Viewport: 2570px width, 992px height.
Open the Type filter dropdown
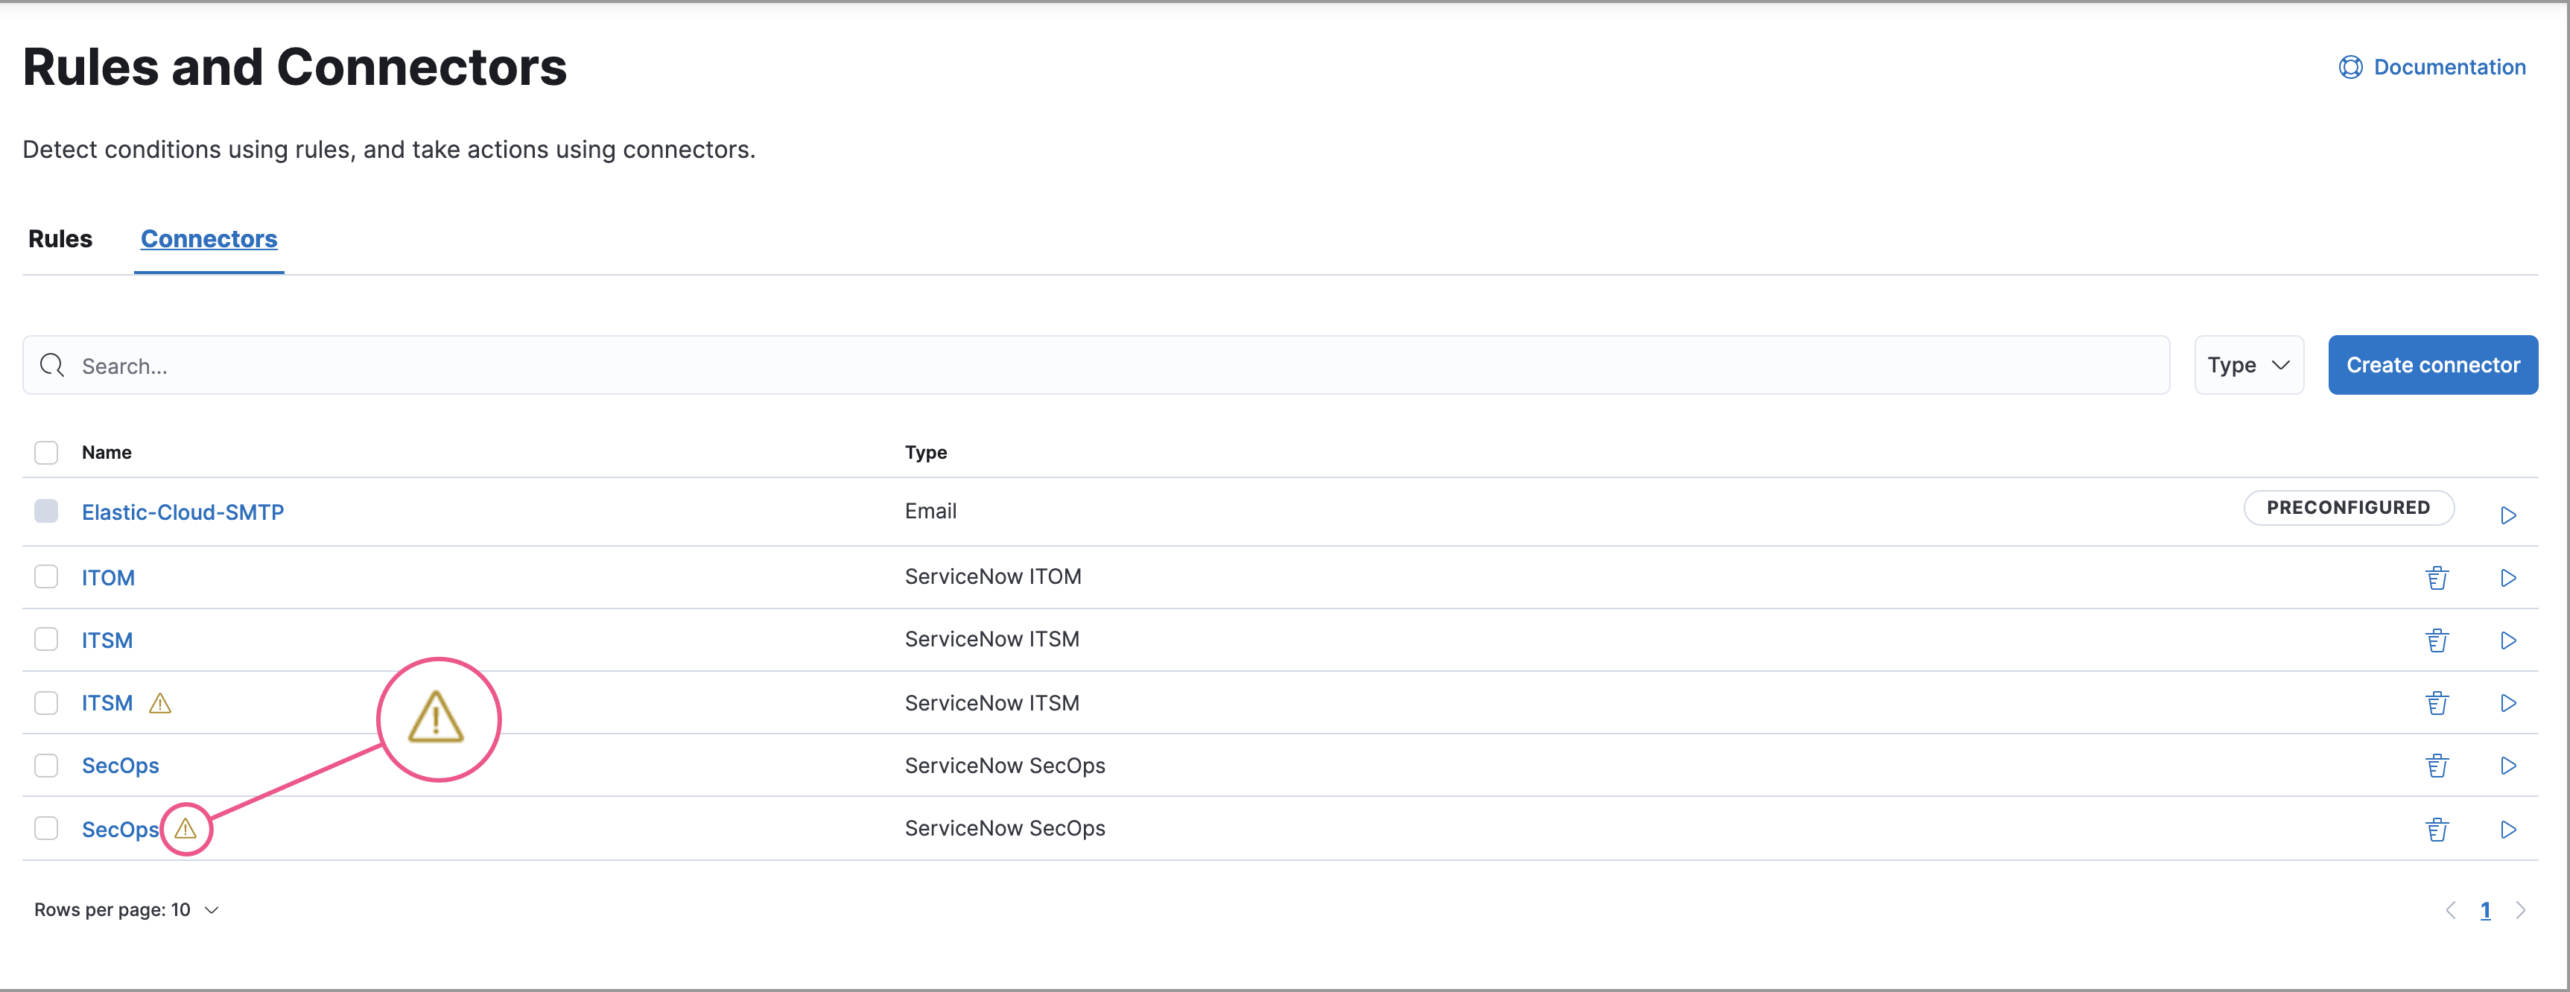pyautogui.click(x=2247, y=365)
